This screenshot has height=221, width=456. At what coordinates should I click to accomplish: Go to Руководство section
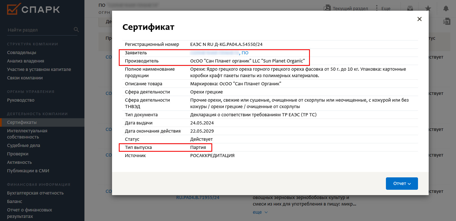click(x=21, y=100)
